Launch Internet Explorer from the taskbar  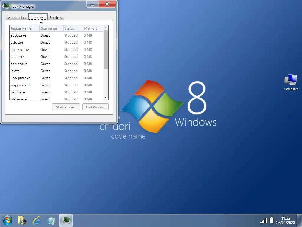36,220
